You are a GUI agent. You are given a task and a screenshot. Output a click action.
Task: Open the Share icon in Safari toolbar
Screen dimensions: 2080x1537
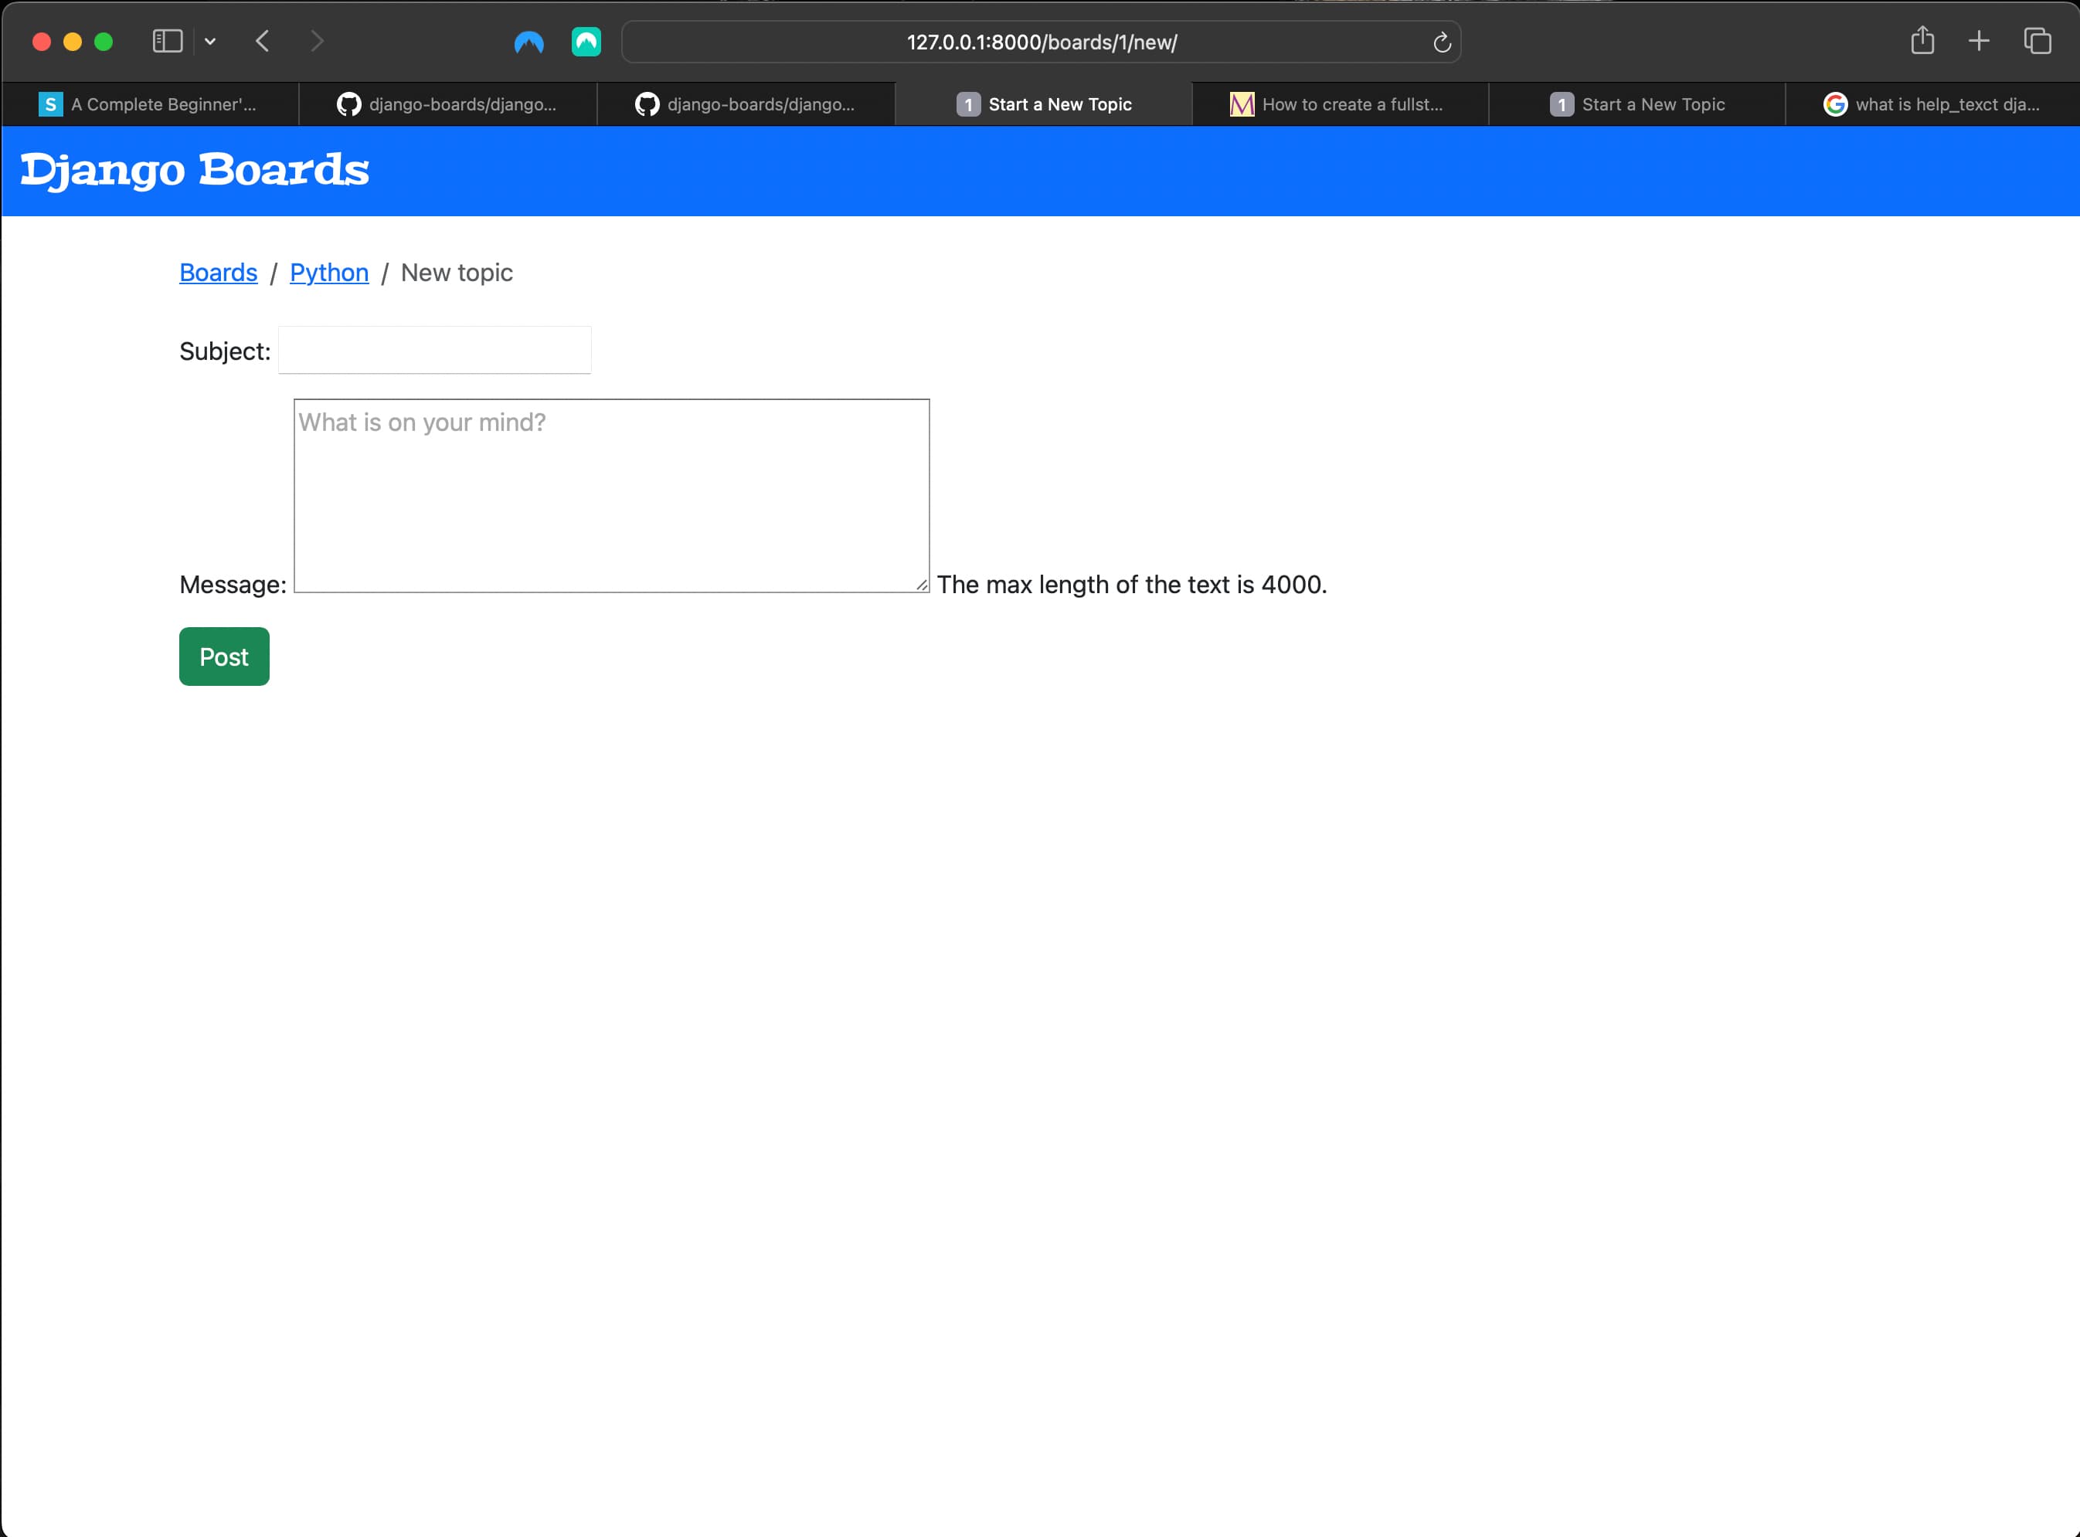pos(1922,41)
